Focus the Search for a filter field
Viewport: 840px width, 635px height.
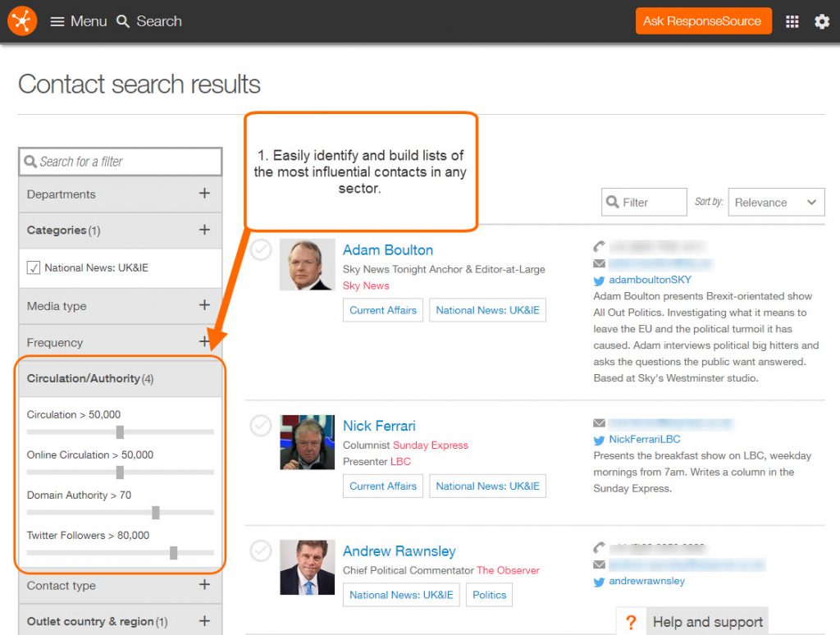(x=121, y=162)
